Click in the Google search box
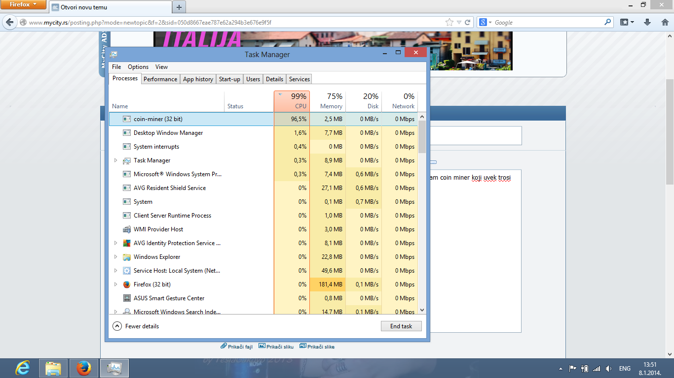Screen dimensions: 674x378 pyautogui.click(x=548, y=22)
